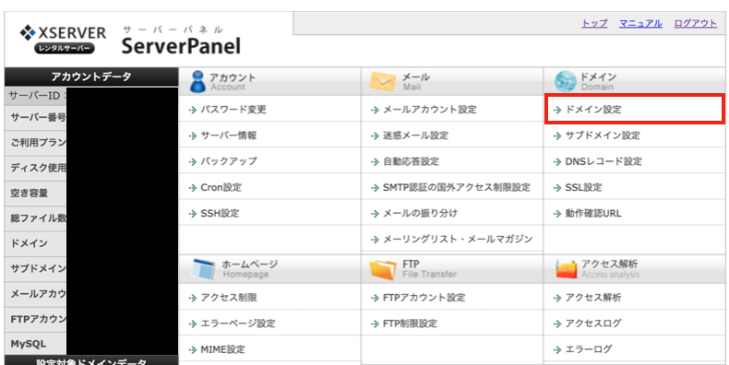
Task: Click the XSERVER logo
Action: click(x=63, y=40)
